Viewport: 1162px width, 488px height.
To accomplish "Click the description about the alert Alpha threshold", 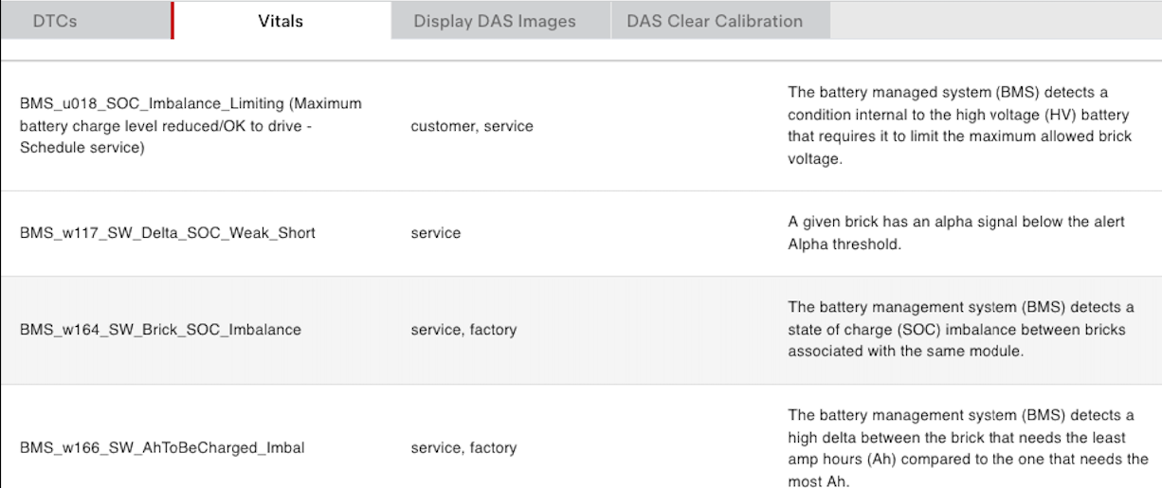I will (x=956, y=233).
